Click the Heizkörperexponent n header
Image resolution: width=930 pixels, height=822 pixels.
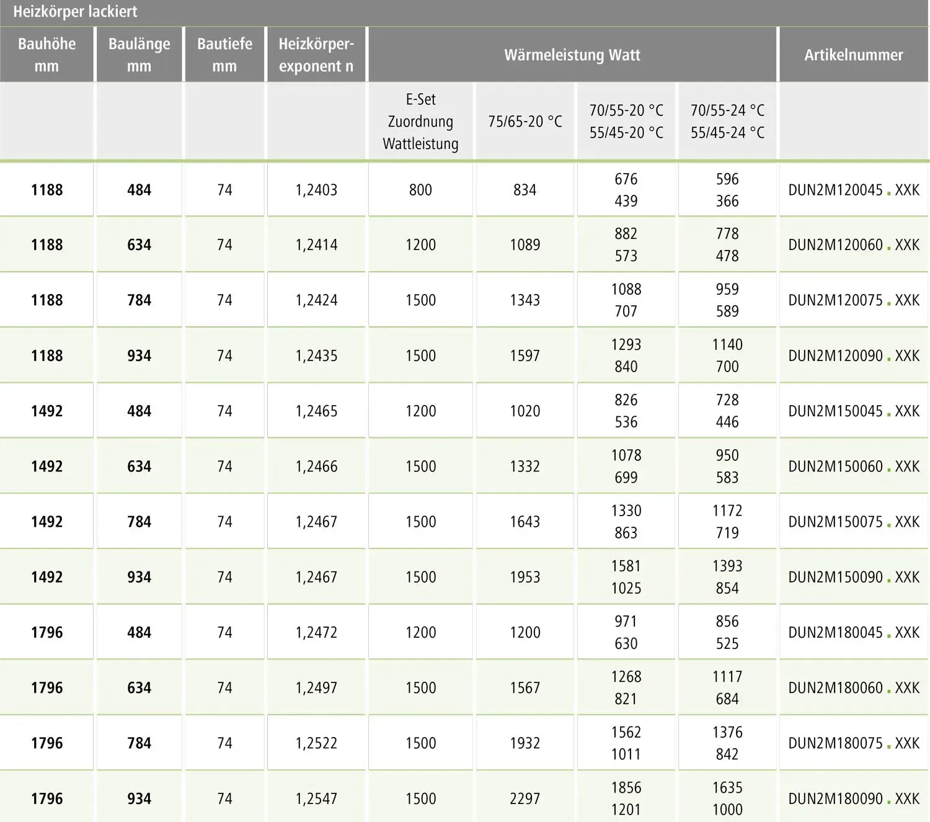[316, 55]
